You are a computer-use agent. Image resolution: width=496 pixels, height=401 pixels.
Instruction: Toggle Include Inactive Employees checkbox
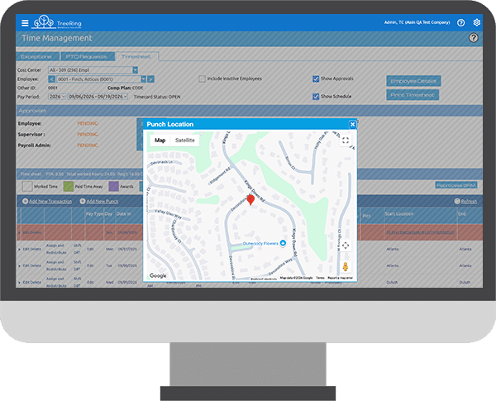[202, 79]
